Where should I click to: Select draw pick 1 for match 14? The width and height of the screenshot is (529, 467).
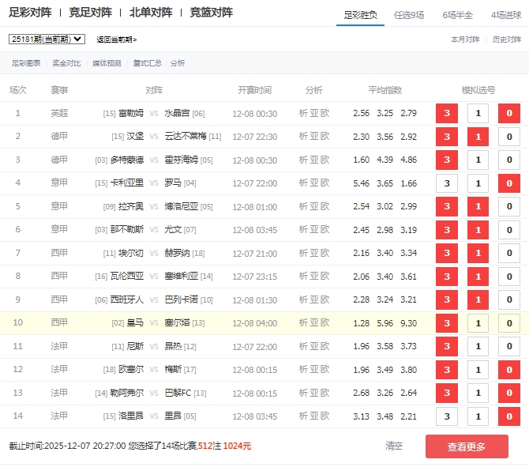click(478, 416)
